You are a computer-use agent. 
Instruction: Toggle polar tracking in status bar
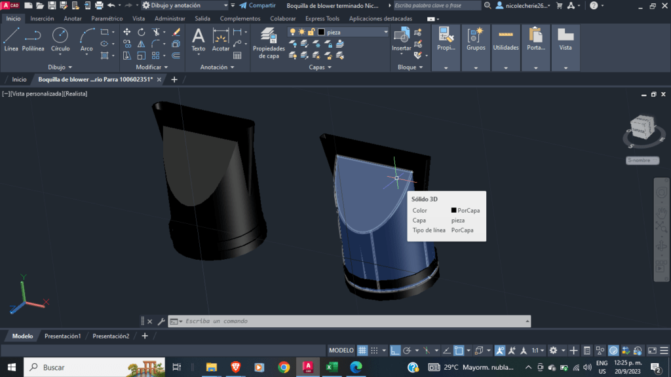(407, 351)
